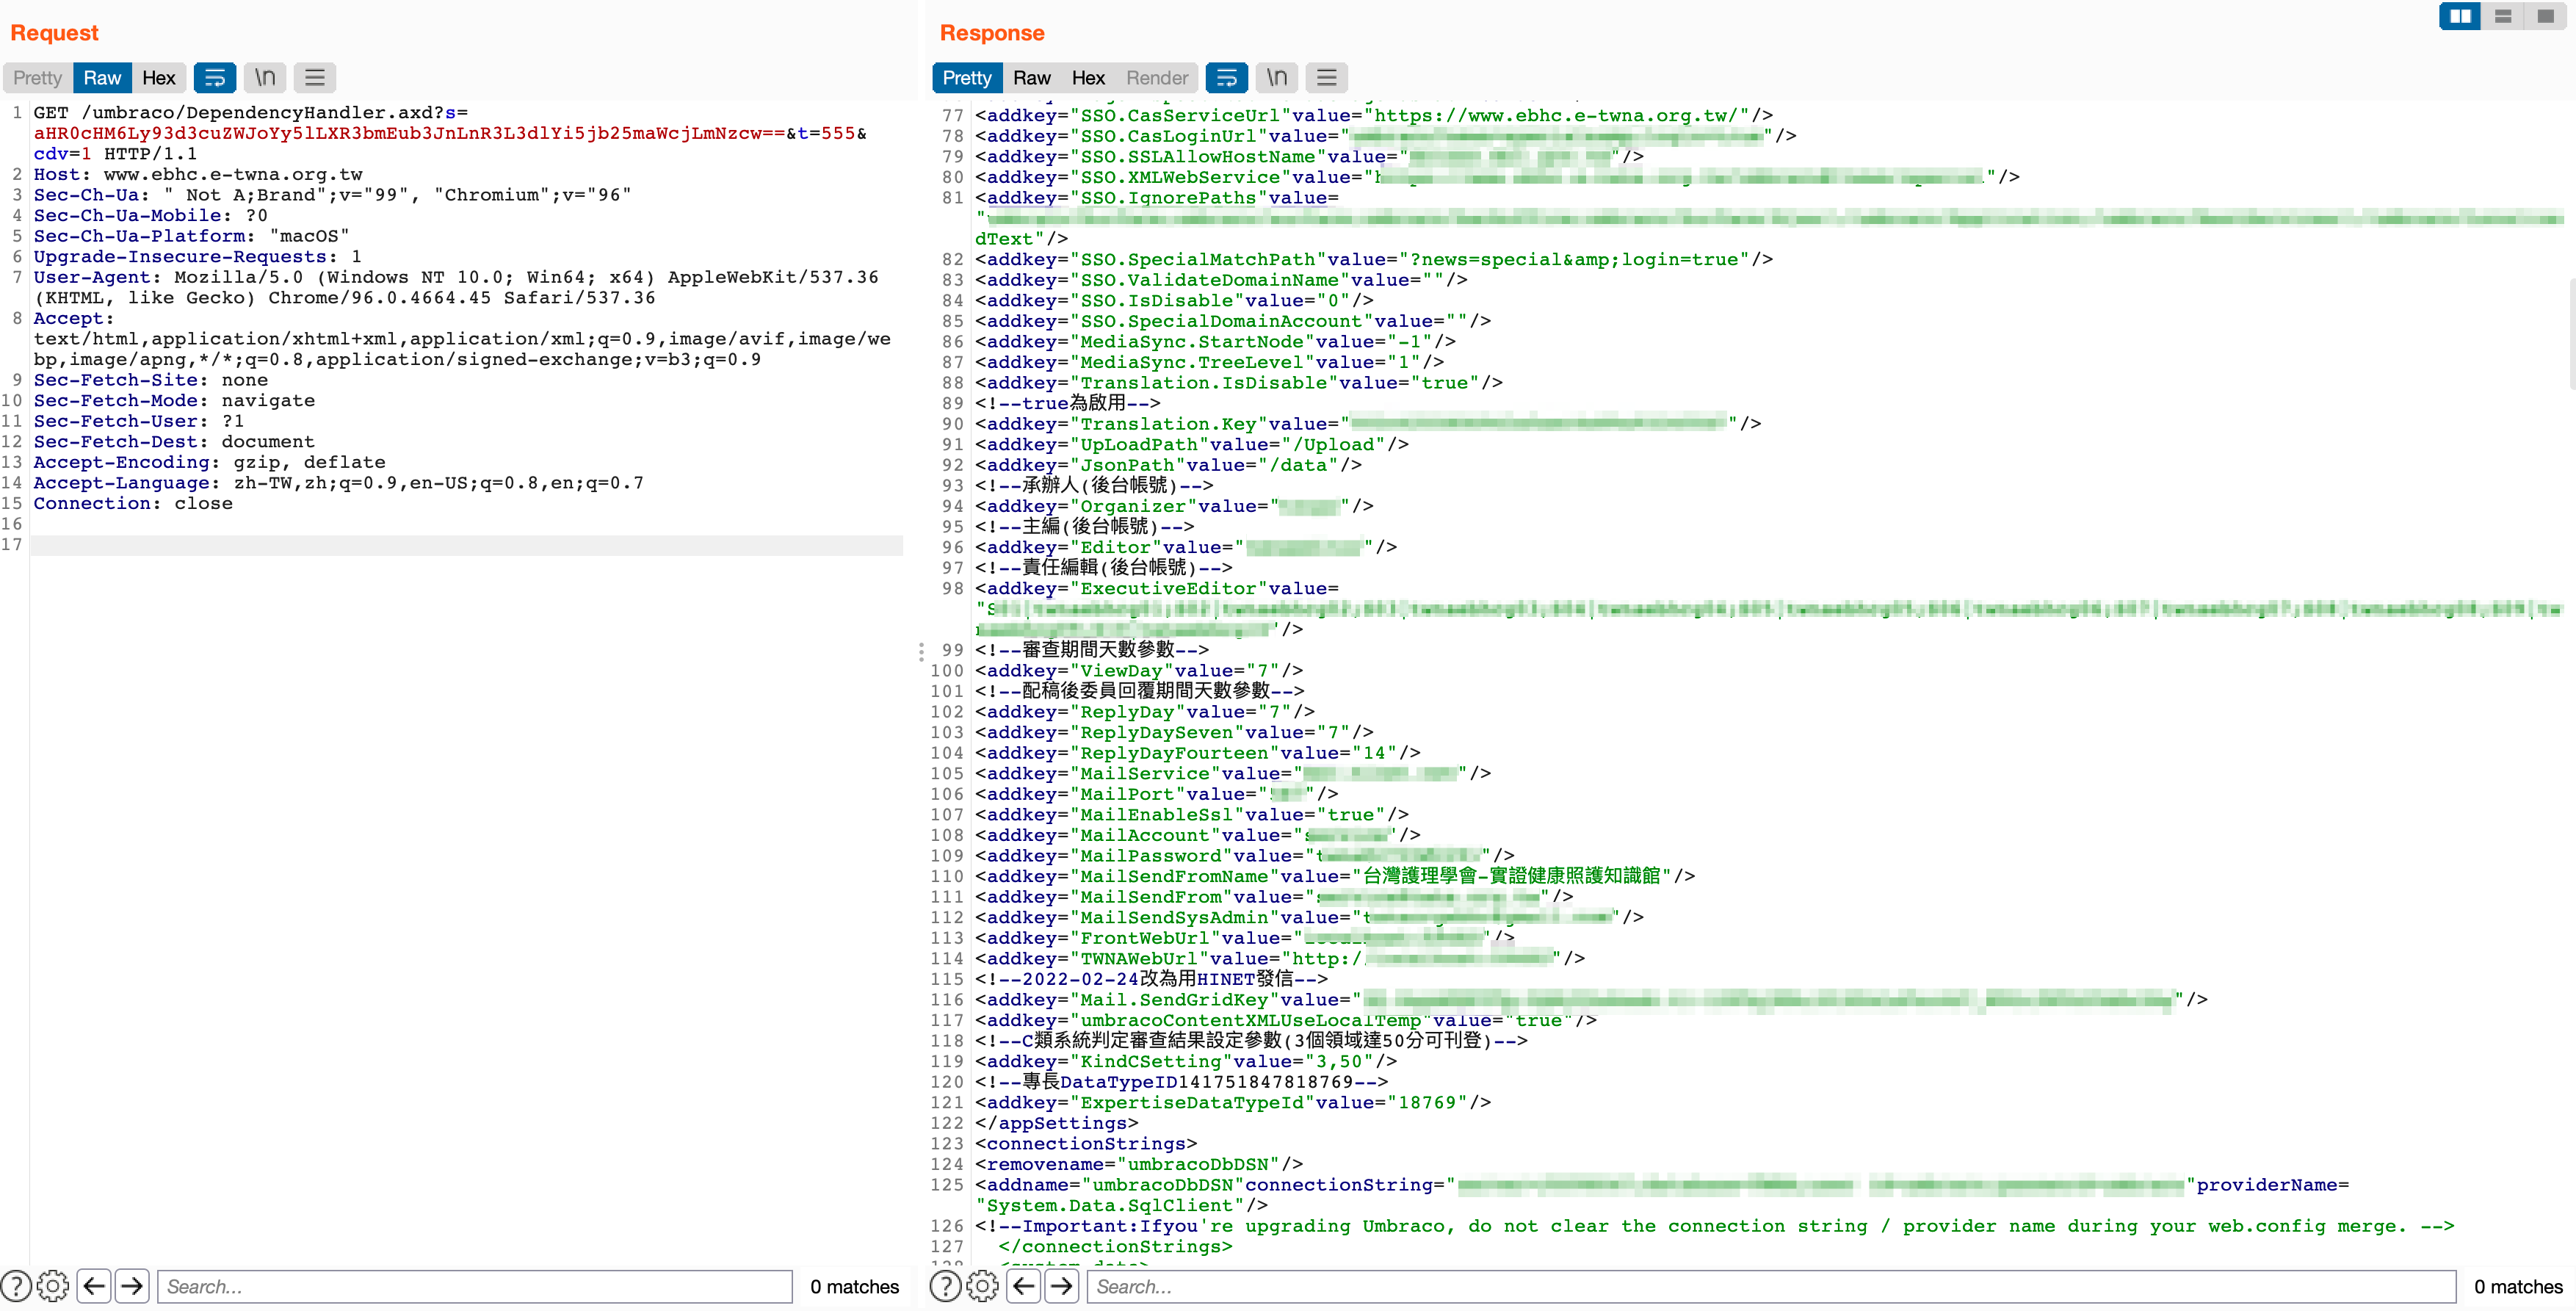Click the Response panel vertical scrollbar
Viewport: 2576px width, 1311px height.
tap(2571, 335)
